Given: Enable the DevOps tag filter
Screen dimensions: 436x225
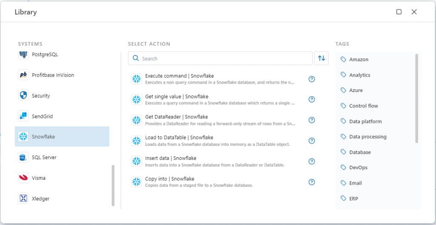Looking at the screenshot, I should click(358, 167).
